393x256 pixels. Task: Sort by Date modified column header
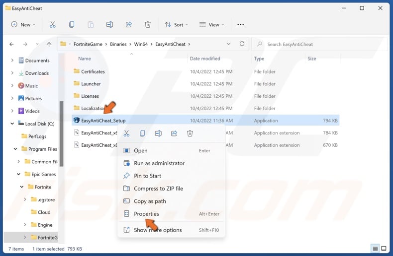205,59
